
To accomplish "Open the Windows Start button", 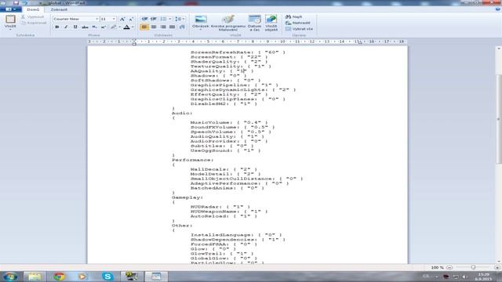I will [x=10, y=277].
